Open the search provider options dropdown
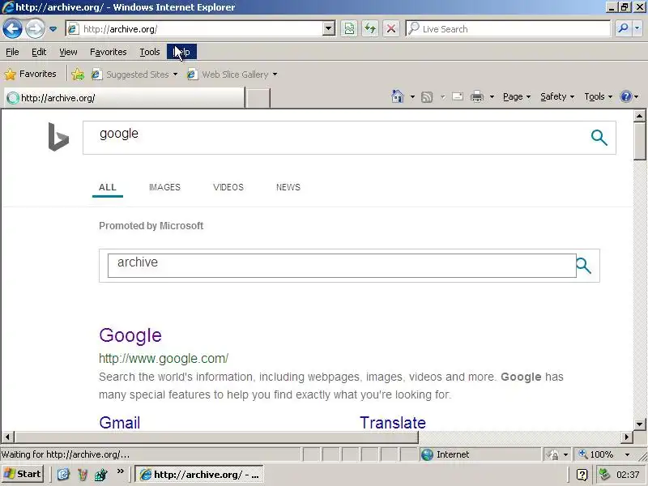This screenshot has height=486, width=648. coord(637,28)
